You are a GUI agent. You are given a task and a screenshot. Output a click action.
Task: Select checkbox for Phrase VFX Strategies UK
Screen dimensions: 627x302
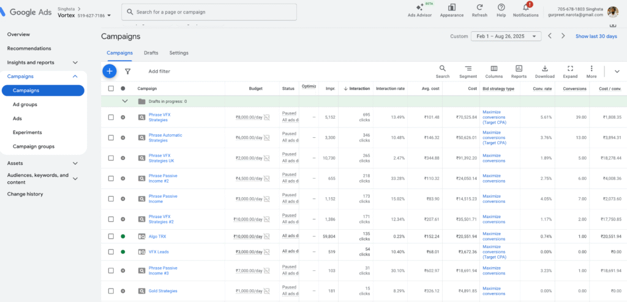pos(111,158)
